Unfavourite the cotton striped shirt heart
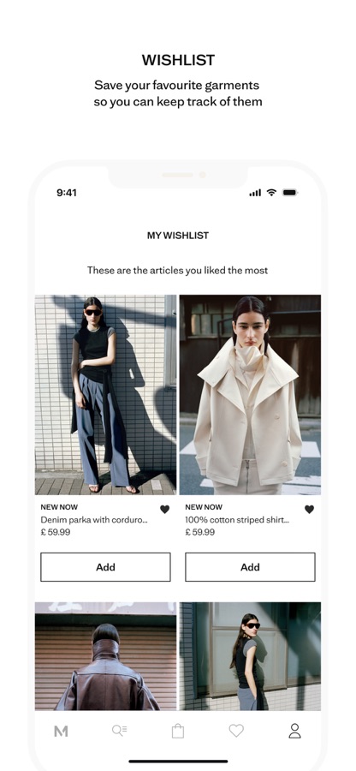This screenshot has width=356, height=771. (309, 510)
